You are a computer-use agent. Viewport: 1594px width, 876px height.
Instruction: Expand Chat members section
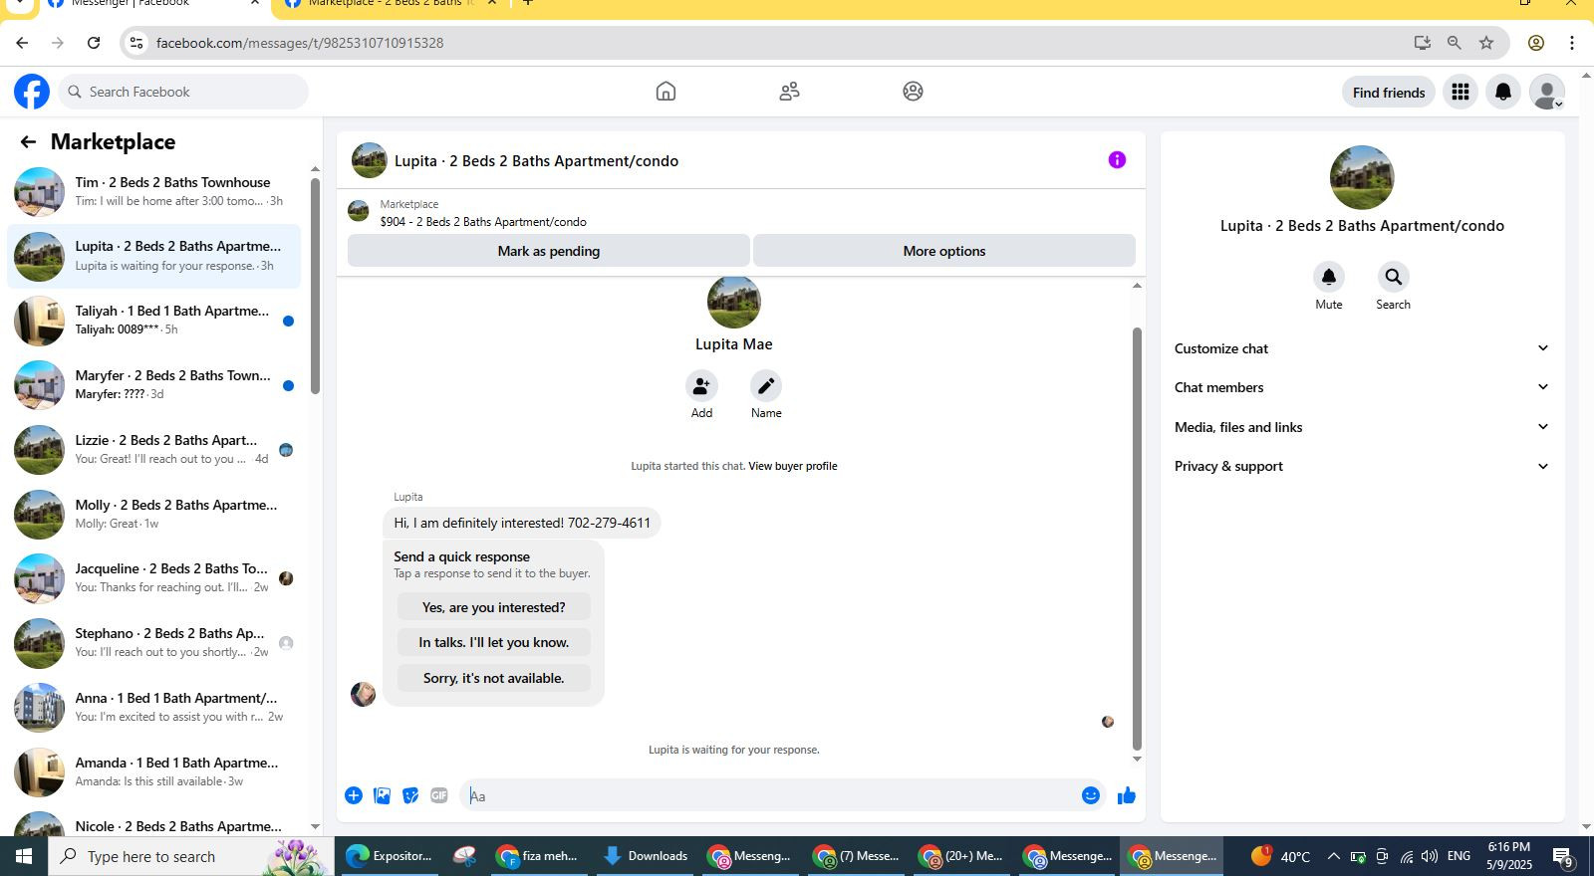(x=1362, y=387)
